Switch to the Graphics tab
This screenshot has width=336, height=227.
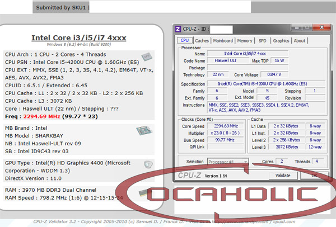[x=281, y=41]
